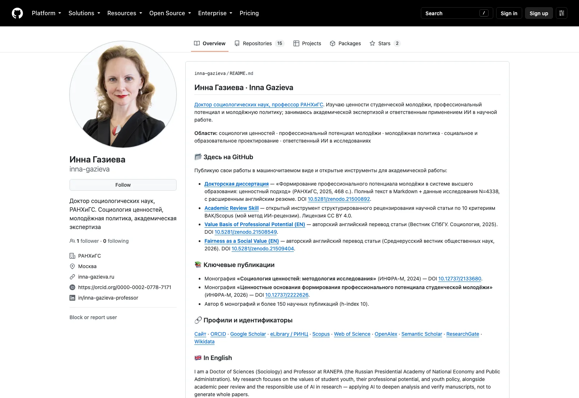The height and width of the screenshot is (398, 579).
Task: Open the inna-gazieva README path link
Action: (210, 73)
